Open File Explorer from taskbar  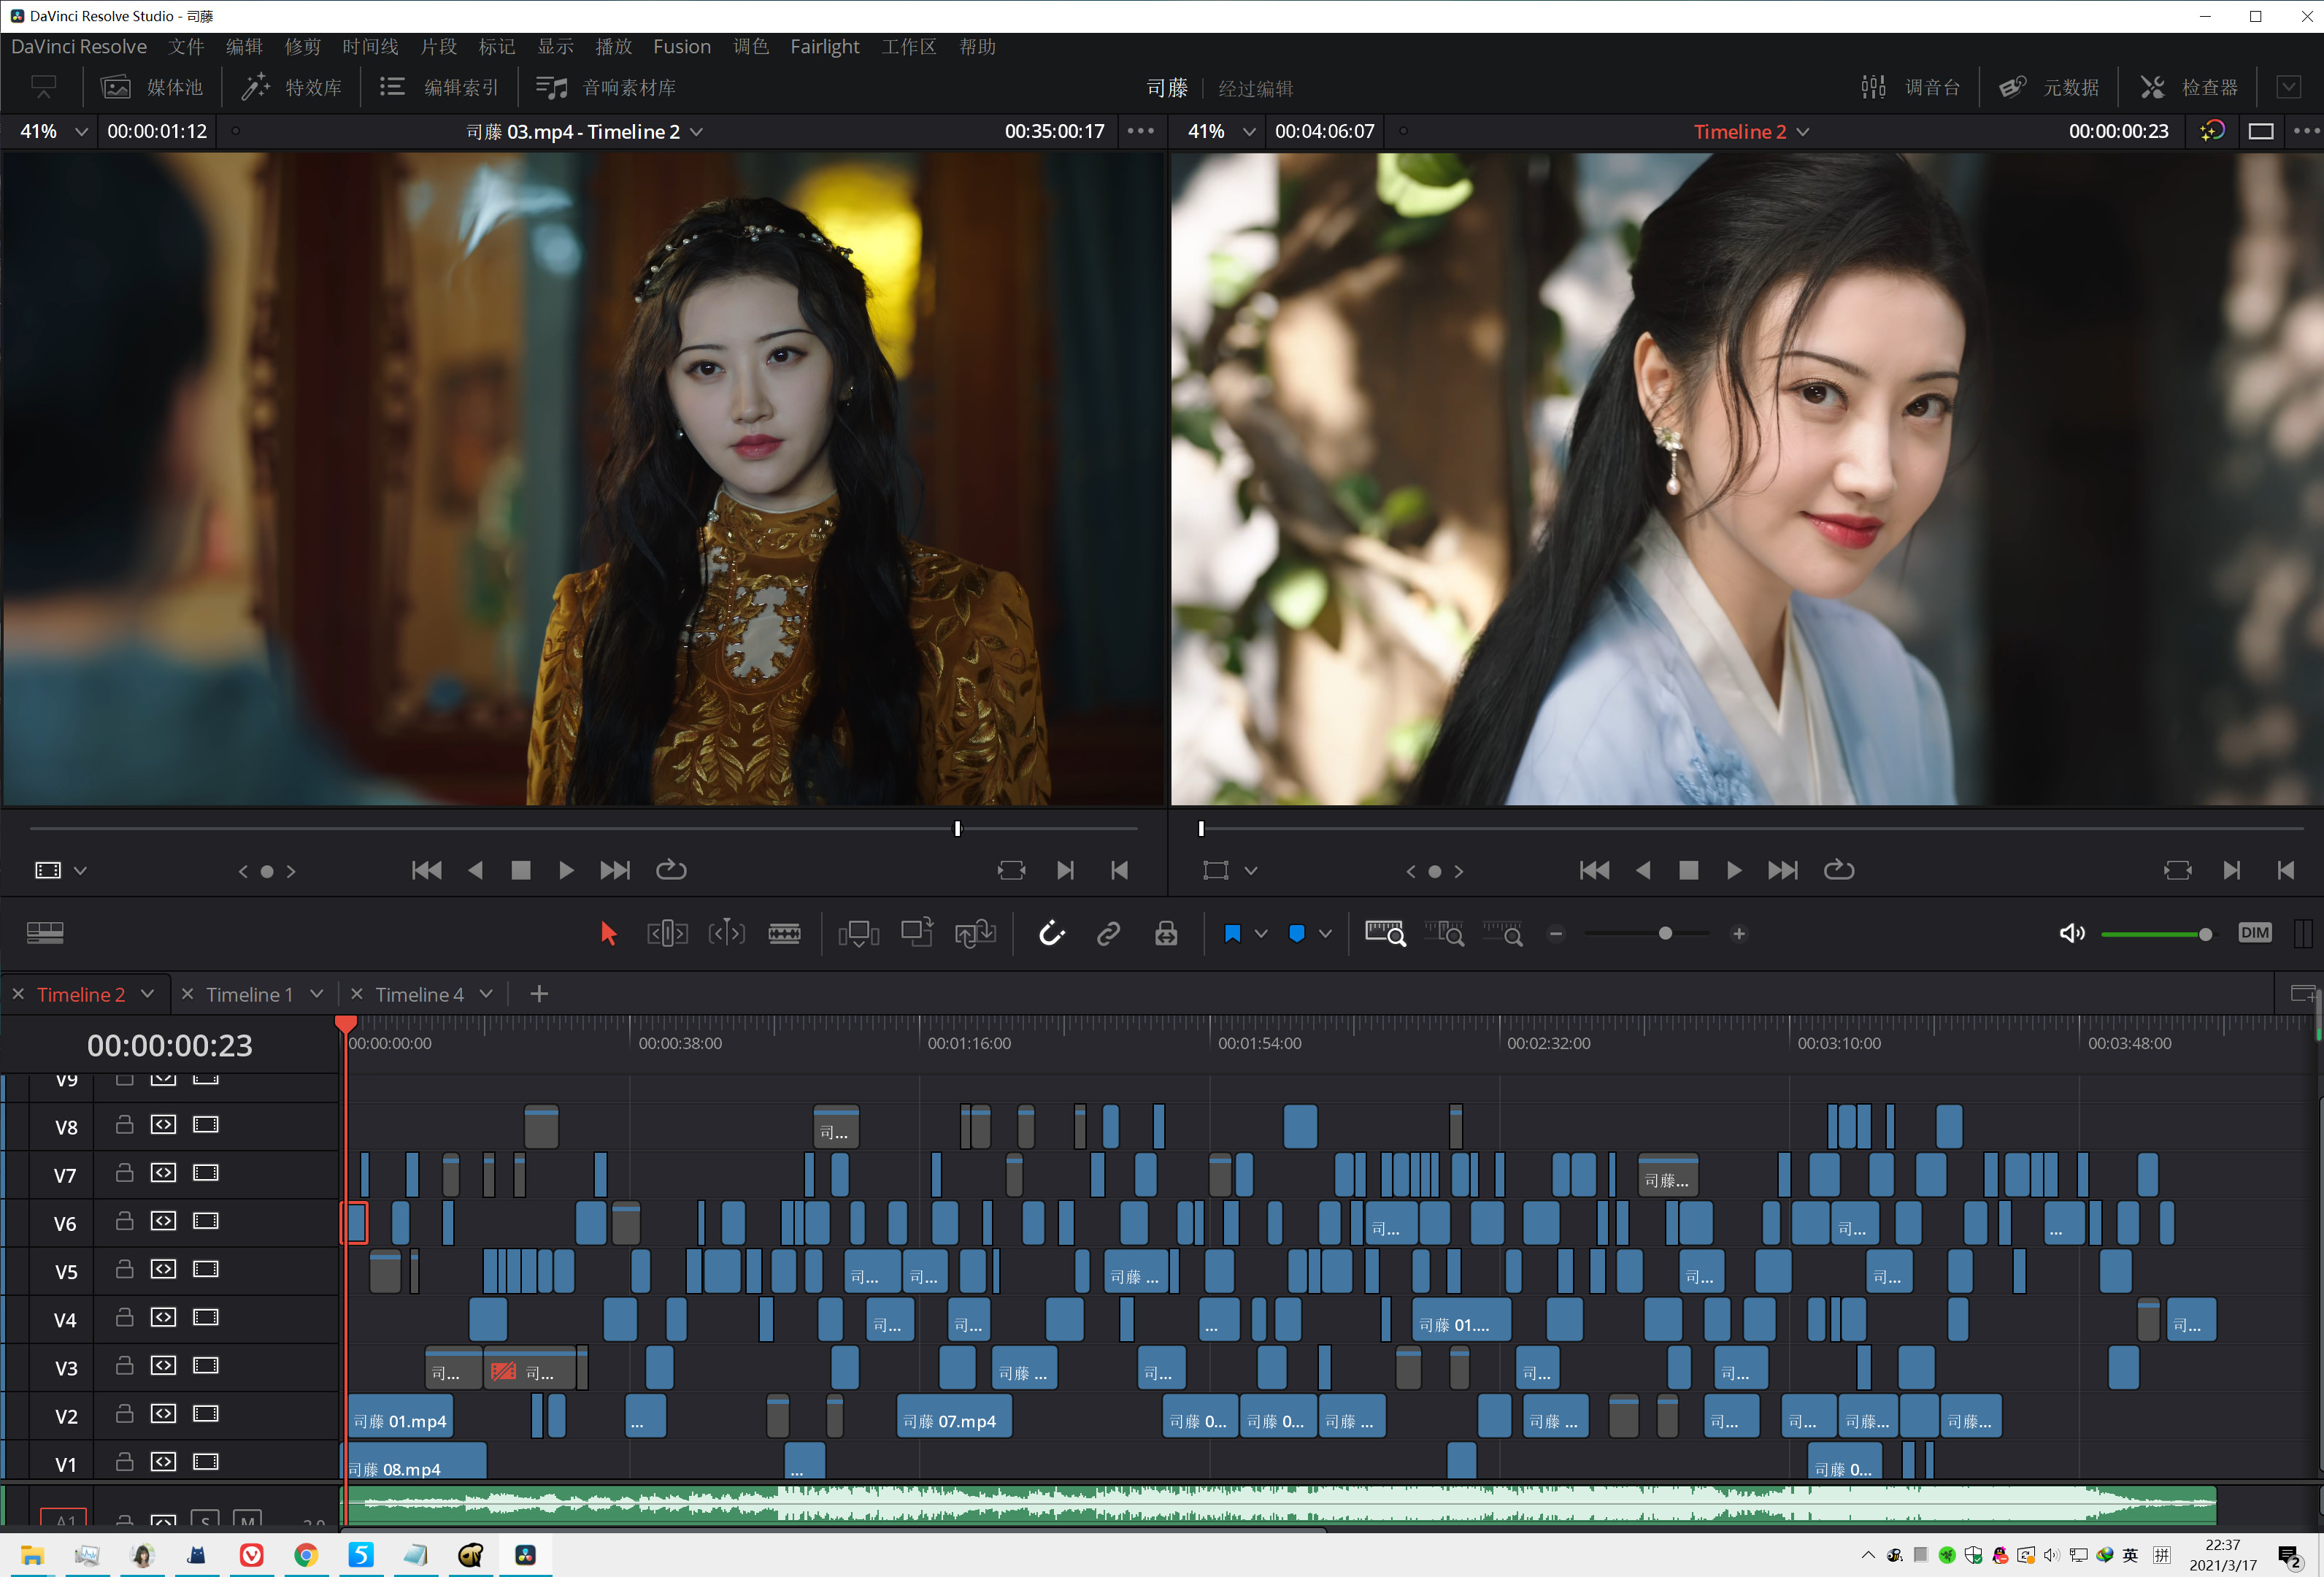[32, 1555]
